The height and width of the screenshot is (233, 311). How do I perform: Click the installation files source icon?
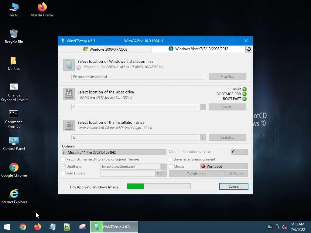(69, 65)
